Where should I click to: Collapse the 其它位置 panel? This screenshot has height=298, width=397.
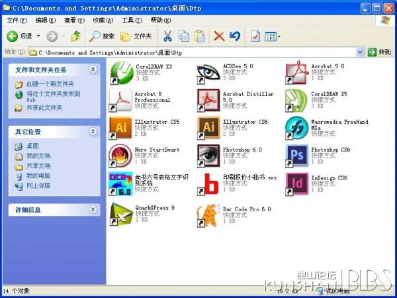click(x=93, y=132)
